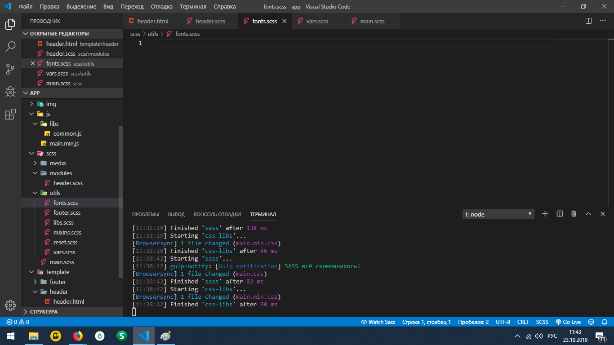
Task: Switch to Консоль отладки panel tab
Action: point(218,214)
